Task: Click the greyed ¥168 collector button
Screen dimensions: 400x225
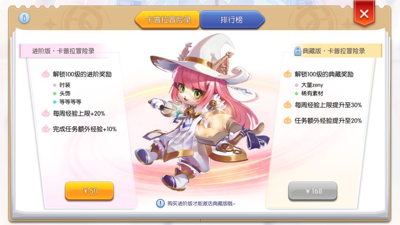Action: point(313,191)
